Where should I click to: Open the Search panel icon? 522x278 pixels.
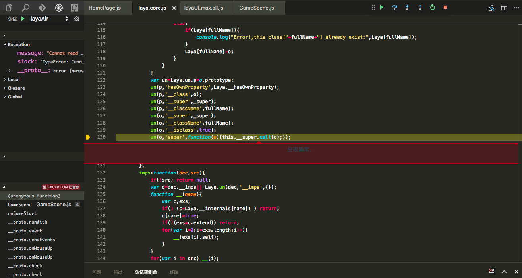click(25, 8)
